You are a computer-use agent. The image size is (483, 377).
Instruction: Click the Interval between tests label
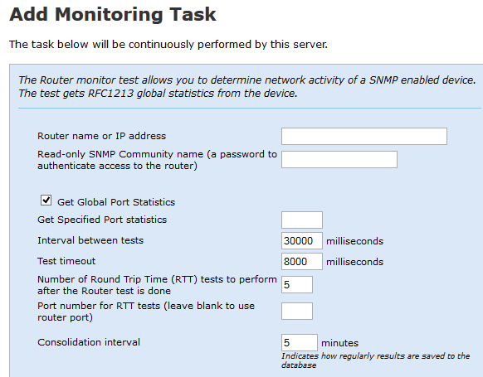click(x=90, y=240)
